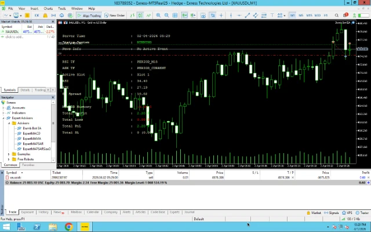Click the New Order button
371x232 pixels.
115,16
